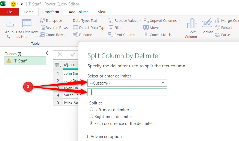Open the Move dropdown arrow

161,27
